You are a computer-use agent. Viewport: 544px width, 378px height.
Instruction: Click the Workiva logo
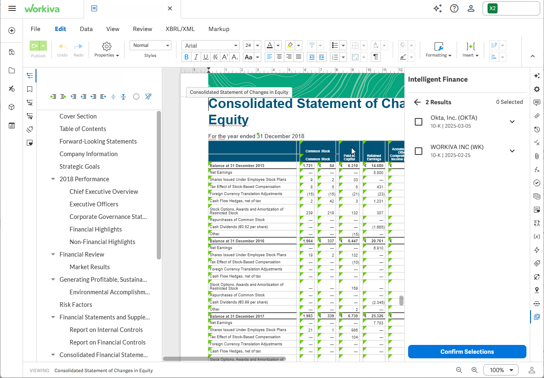tap(42, 8)
